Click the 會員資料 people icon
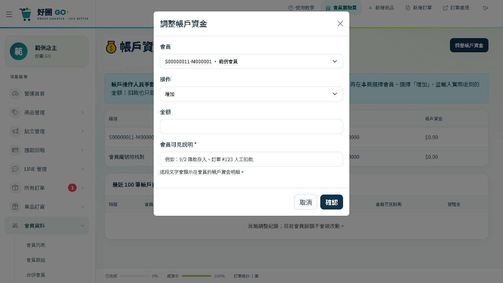 point(15,226)
